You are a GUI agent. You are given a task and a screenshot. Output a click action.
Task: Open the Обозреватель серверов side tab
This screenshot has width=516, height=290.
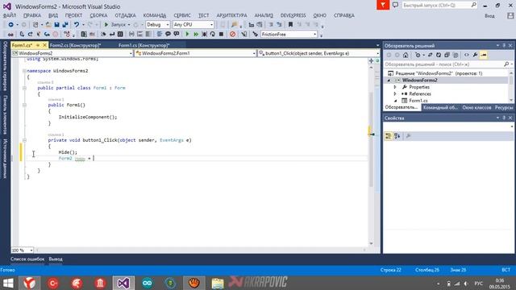[x=5, y=66]
